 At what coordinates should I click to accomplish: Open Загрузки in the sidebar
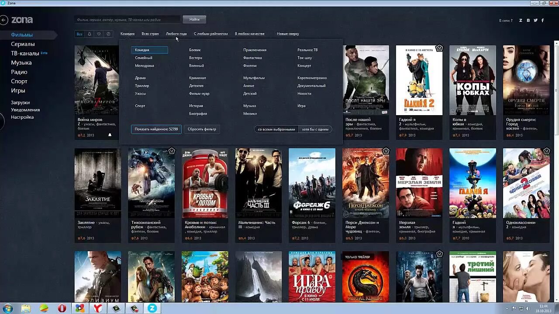point(21,102)
